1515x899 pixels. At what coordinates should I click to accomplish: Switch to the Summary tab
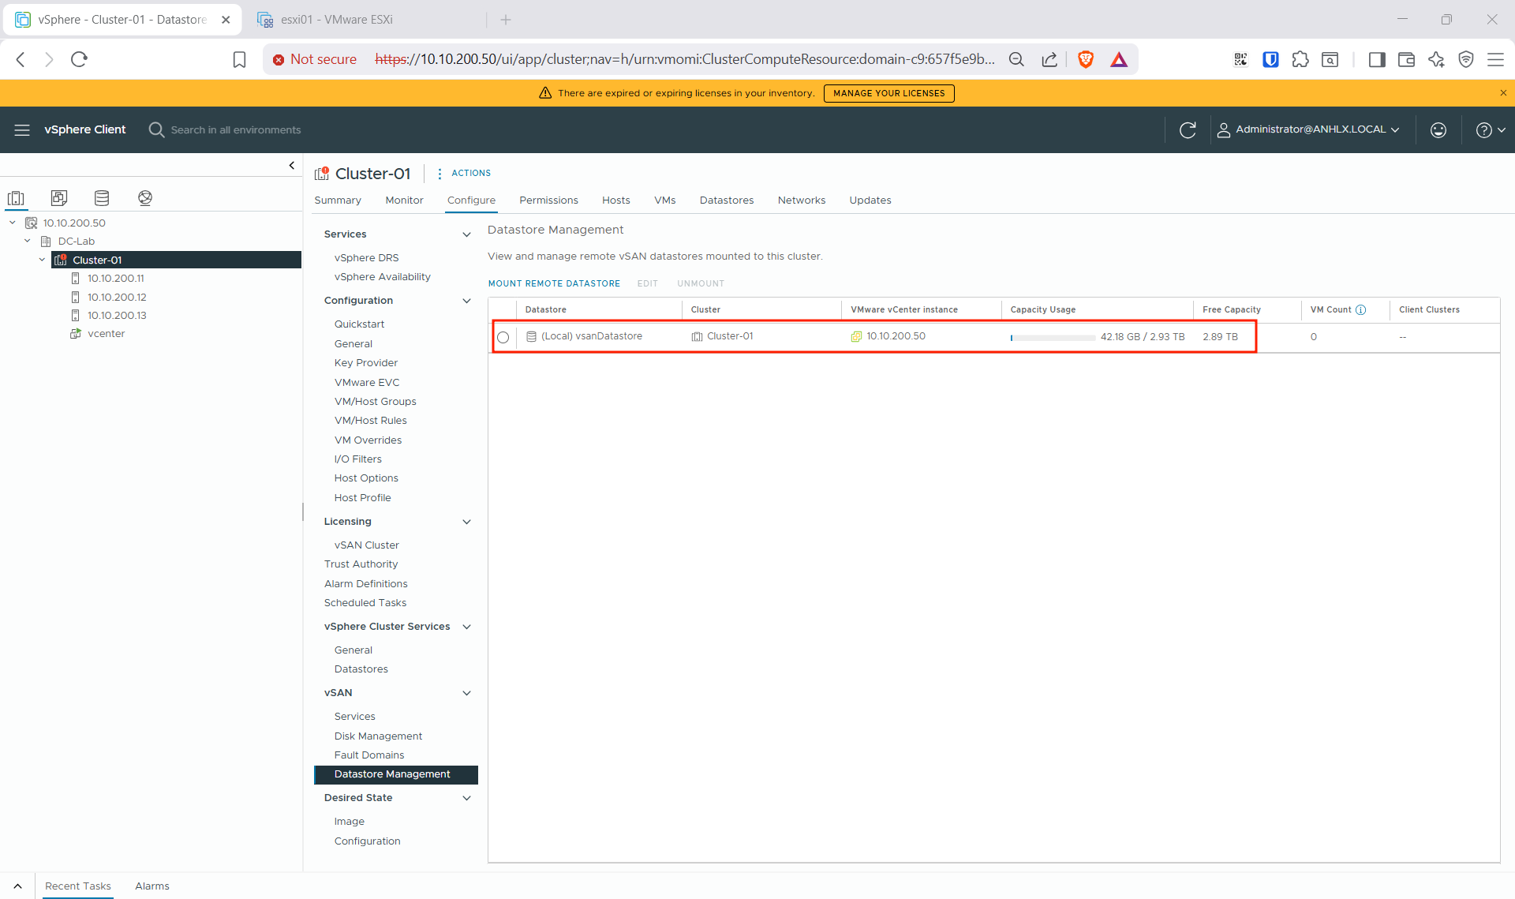click(x=338, y=200)
